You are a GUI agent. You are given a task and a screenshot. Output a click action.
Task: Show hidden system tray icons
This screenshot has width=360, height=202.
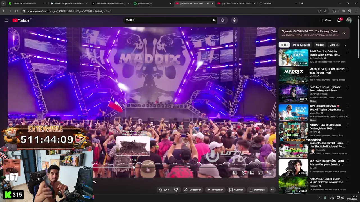pyautogui.click(x=319, y=198)
